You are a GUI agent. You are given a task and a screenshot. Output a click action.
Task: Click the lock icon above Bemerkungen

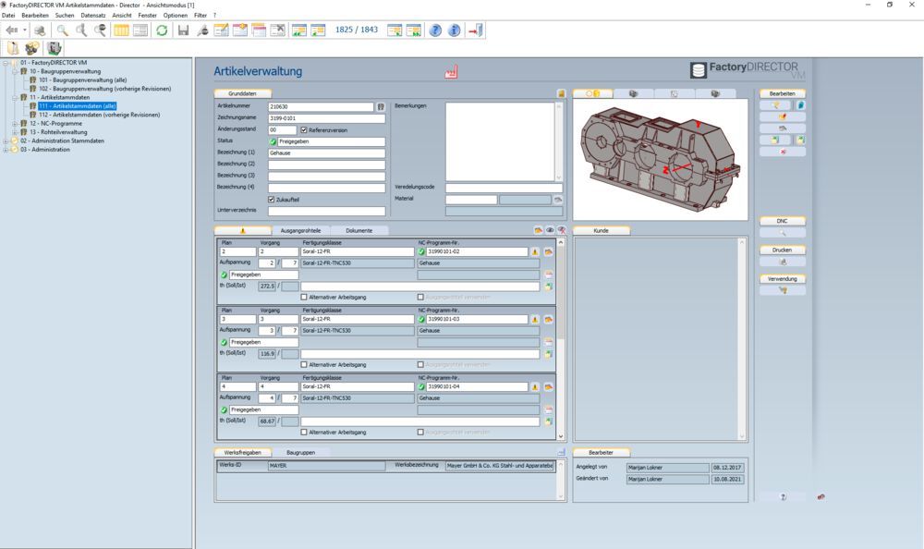tap(561, 93)
